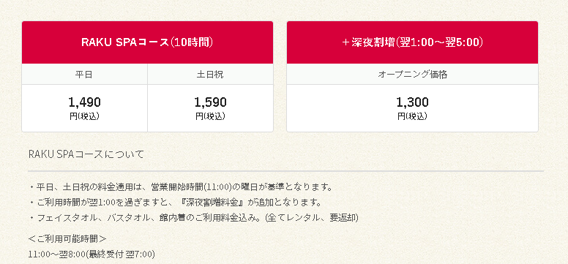This screenshot has width=568, height=264.
Task: Select the 平日 column heading
Action: pos(84,75)
